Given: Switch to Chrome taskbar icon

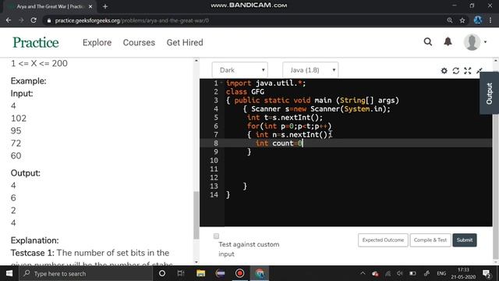Looking at the screenshot, I should pyautogui.click(x=260, y=273).
